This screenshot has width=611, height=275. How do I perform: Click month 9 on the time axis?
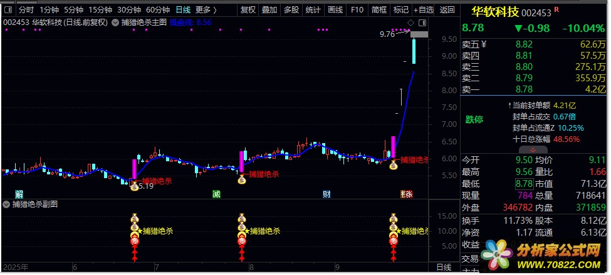337,267
